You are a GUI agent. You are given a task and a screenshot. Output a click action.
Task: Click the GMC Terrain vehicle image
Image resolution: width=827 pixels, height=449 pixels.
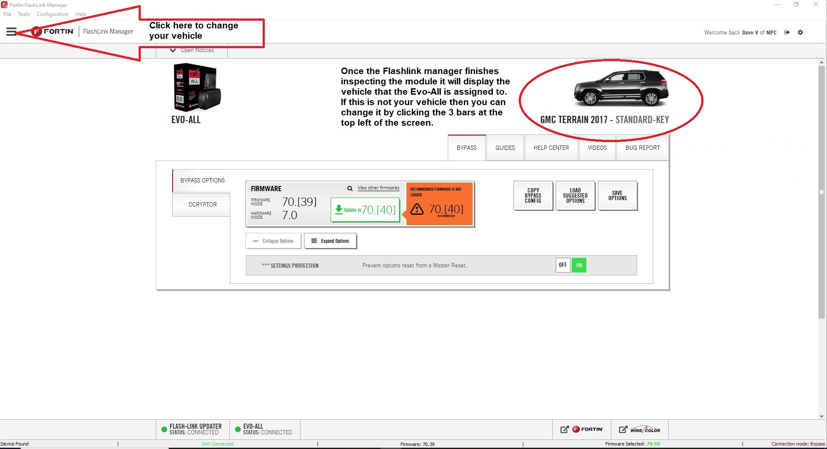pyautogui.click(x=621, y=88)
